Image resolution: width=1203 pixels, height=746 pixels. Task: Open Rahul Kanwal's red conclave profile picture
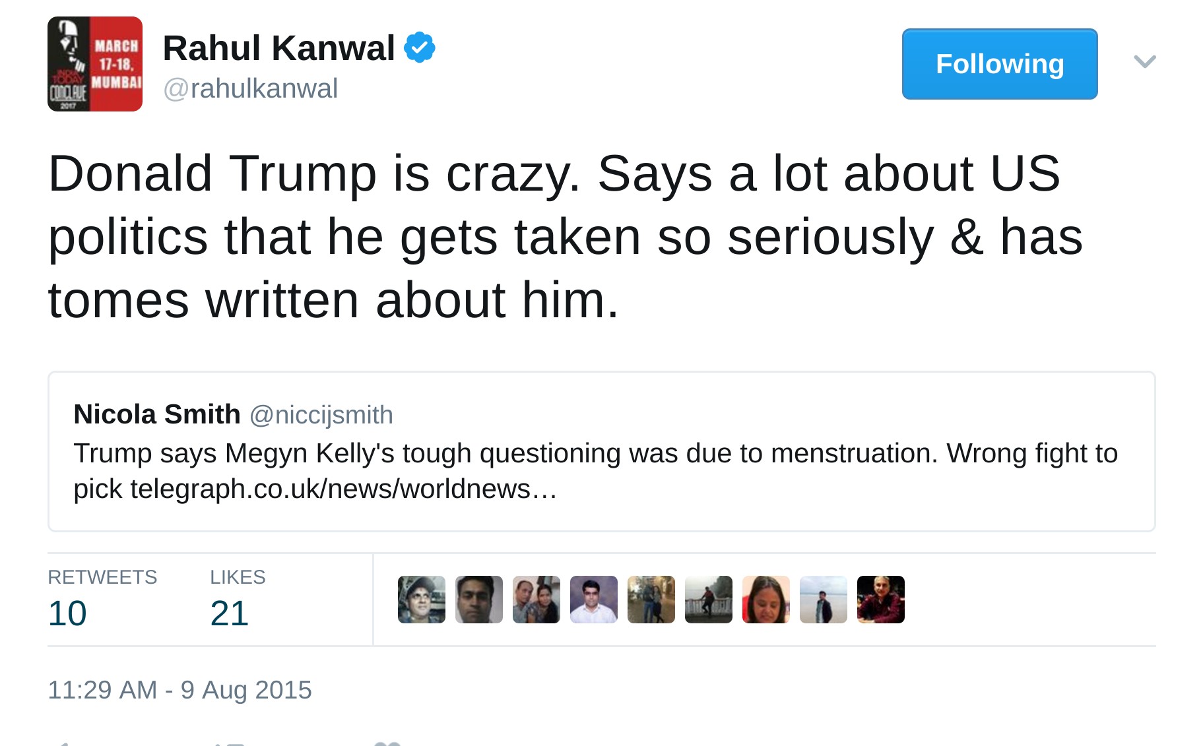tap(95, 64)
